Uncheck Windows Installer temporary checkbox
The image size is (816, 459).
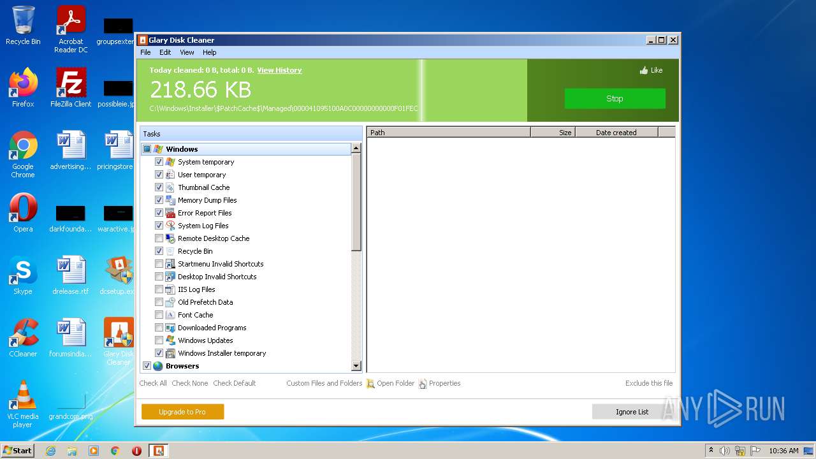tap(159, 353)
